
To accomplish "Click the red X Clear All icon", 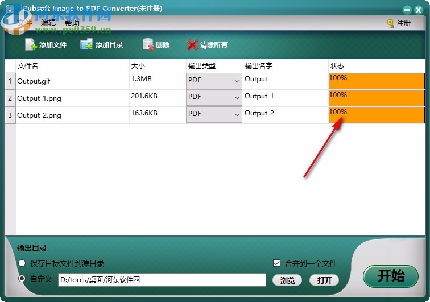I will 192,45.
